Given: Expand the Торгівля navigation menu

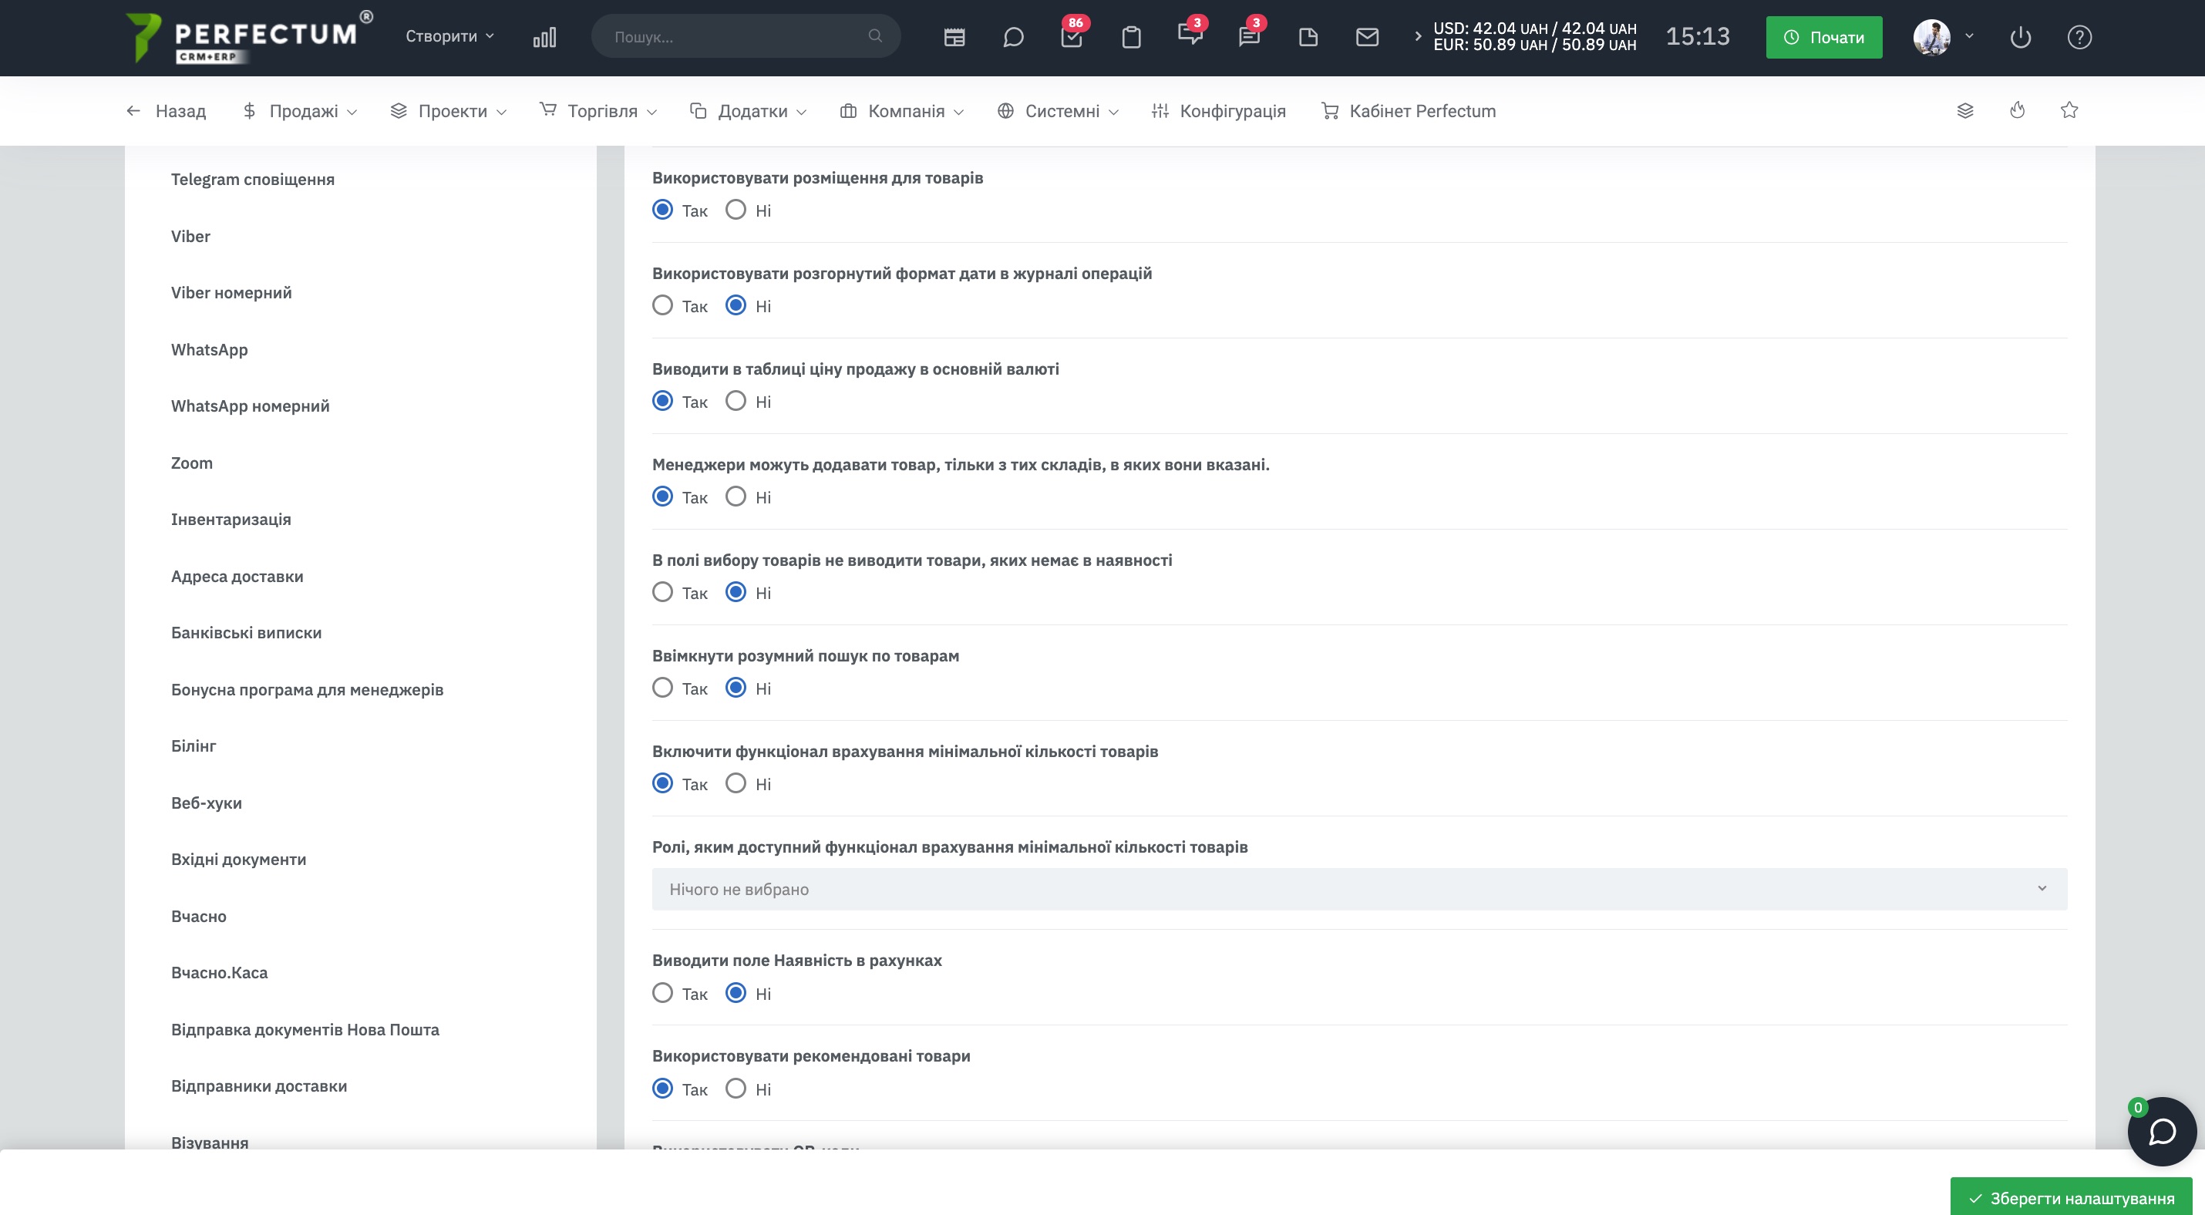Looking at the screenshot, I should [598, 110].
